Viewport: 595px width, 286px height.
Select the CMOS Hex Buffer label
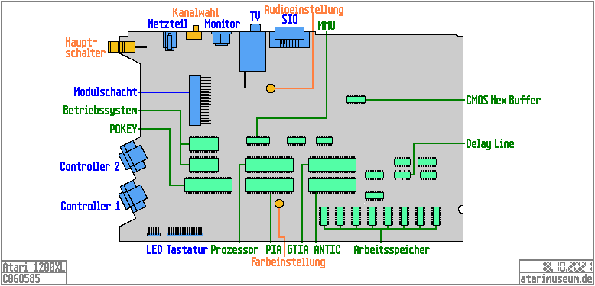click(x=503, y=100)
